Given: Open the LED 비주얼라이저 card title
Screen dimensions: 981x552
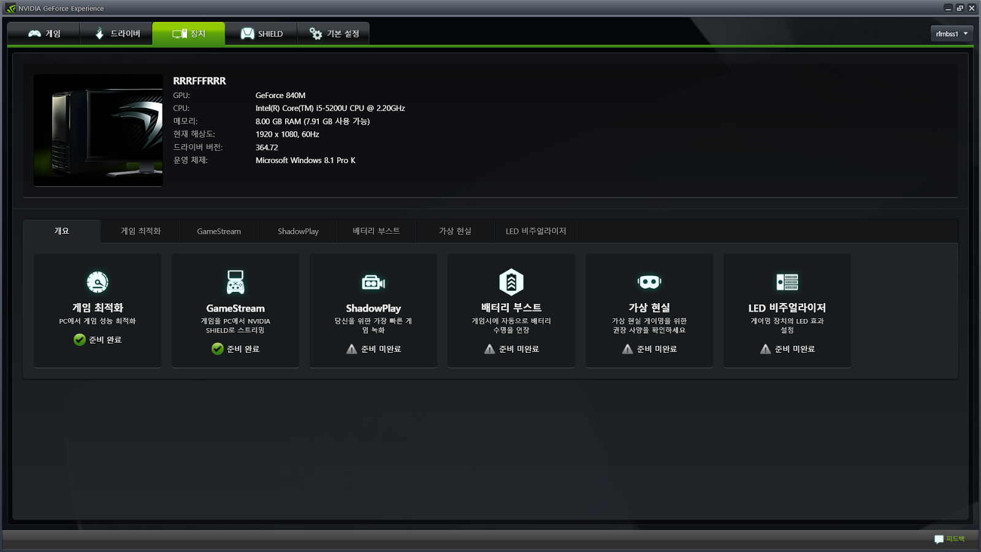Looking at the screenshot, I should pos(787,308).
